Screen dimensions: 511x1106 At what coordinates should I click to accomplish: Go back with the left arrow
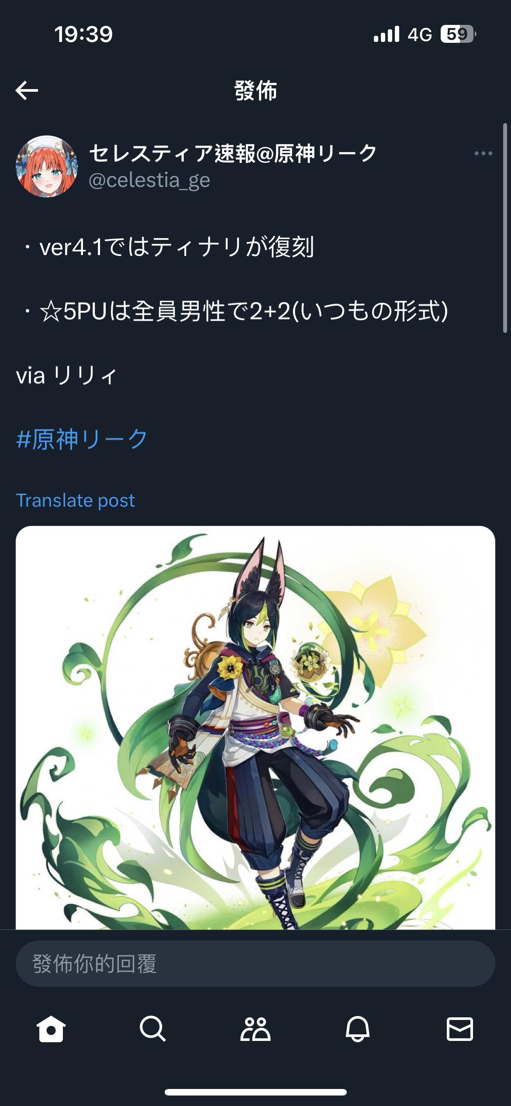[x=27, y=91]
